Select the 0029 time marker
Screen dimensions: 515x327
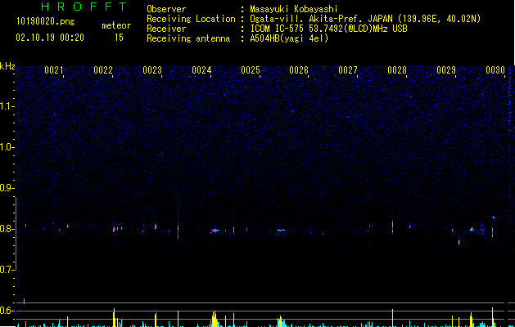[x=446, y=70]
